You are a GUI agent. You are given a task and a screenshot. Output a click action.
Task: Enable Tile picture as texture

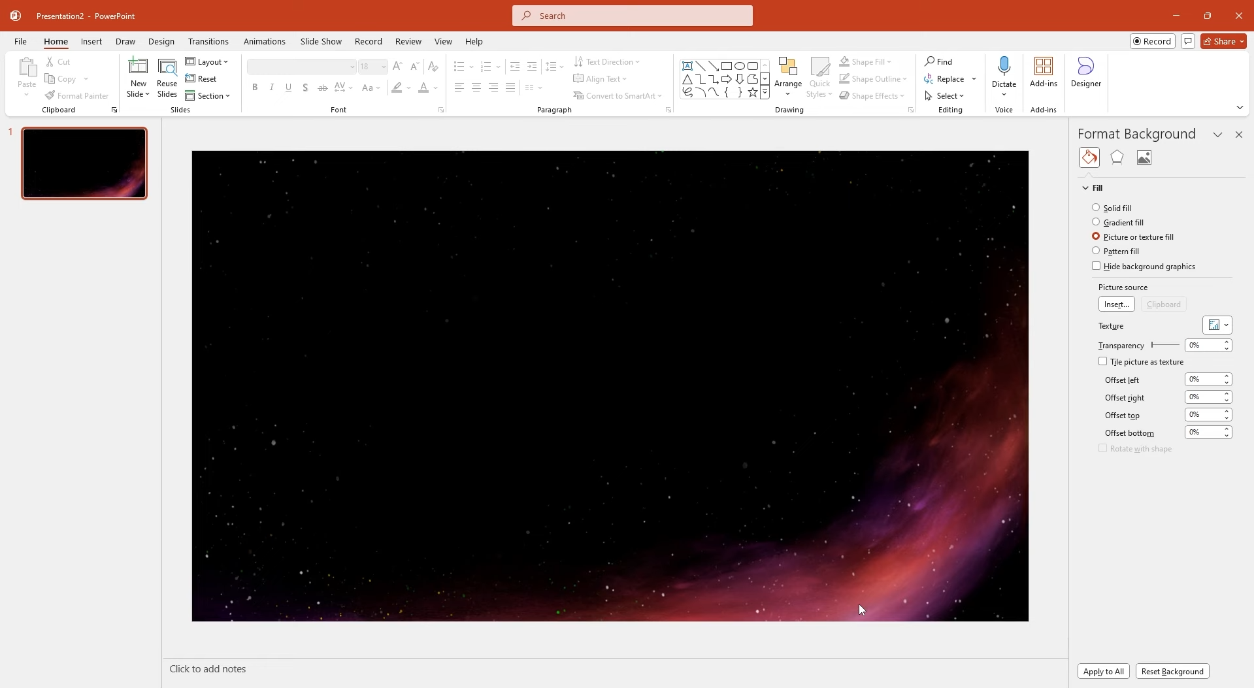point(1102,361)
